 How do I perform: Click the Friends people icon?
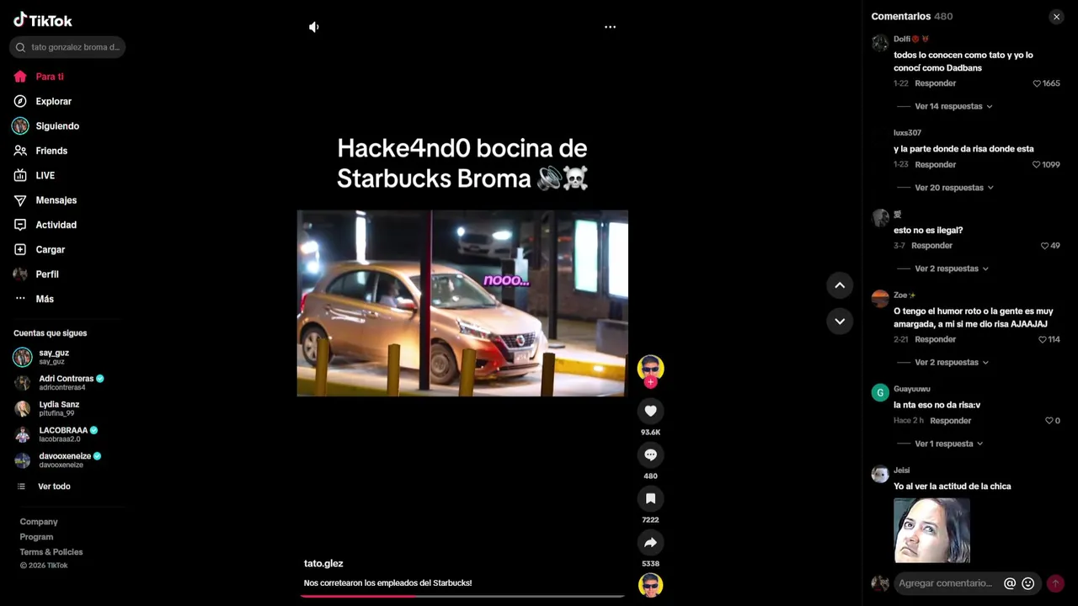pyautogui.click(x=20, y=151)
